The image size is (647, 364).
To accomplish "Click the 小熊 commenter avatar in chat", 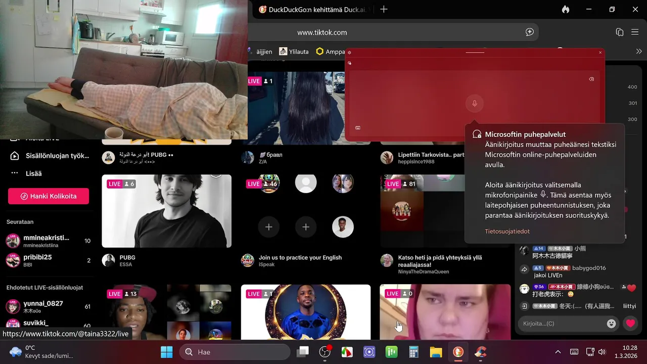I will [x=525, y=251].
